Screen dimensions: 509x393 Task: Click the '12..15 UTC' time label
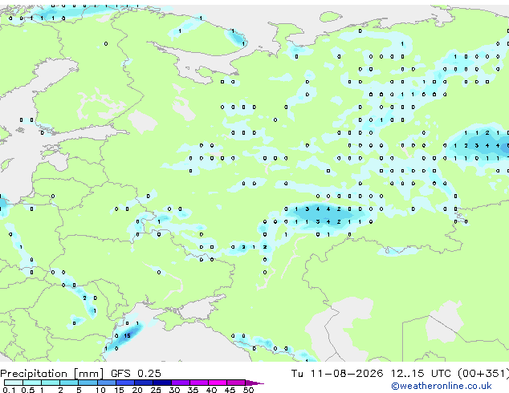point(421,374)
